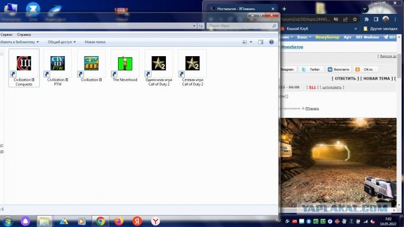Open Chrome side panel icon
Viewport: 404px width, 227px height.
(376, 20)
